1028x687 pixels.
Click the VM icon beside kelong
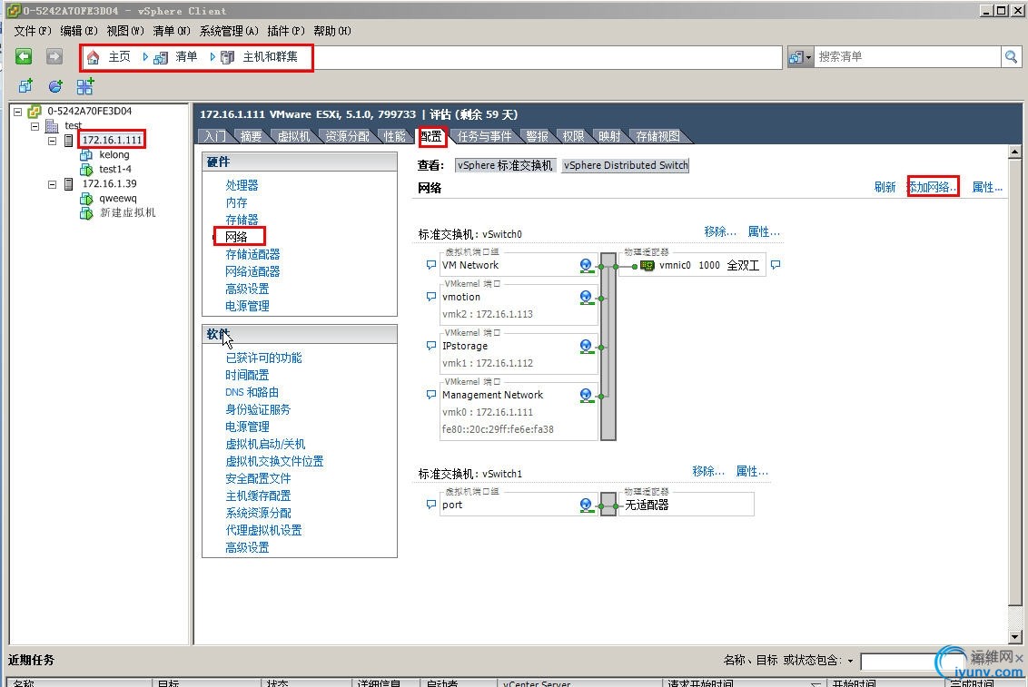coord(86,155)
